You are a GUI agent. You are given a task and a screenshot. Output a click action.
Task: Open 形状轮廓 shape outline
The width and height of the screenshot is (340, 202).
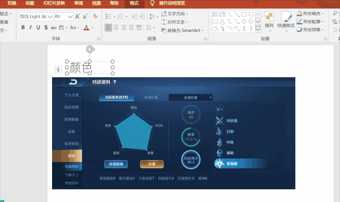(x=310, y=22)
